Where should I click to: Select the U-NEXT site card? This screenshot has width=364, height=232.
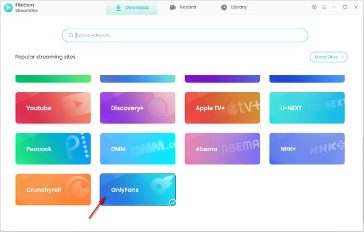pos(307,108)
